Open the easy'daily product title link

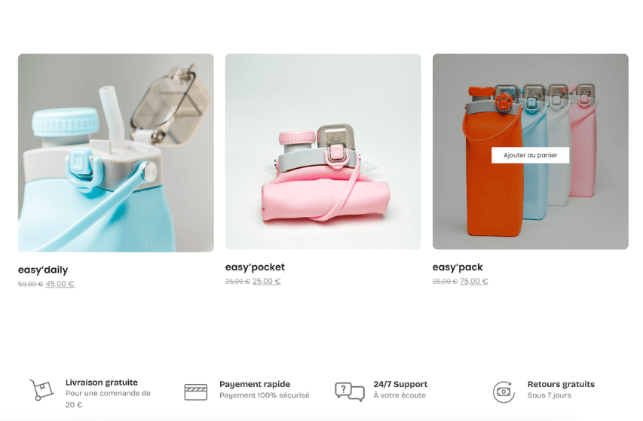43,270
